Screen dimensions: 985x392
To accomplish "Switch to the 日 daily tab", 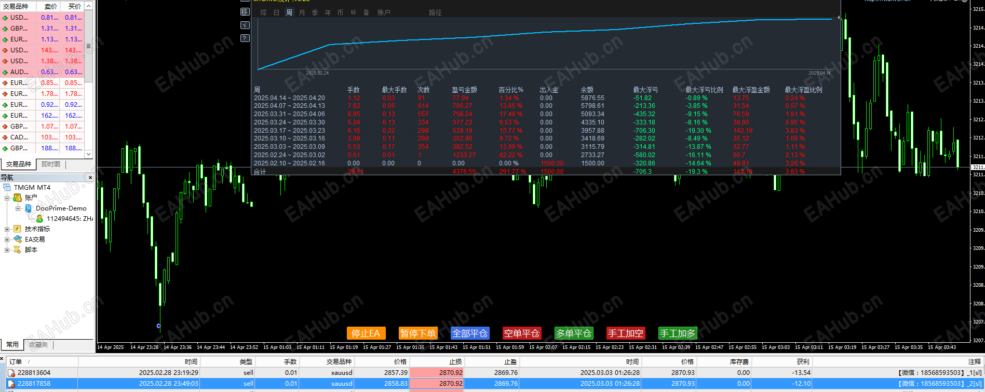I will click(x=277, y=12).
